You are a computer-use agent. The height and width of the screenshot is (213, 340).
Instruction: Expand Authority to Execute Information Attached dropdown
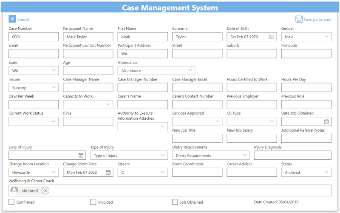pos(143,127)
